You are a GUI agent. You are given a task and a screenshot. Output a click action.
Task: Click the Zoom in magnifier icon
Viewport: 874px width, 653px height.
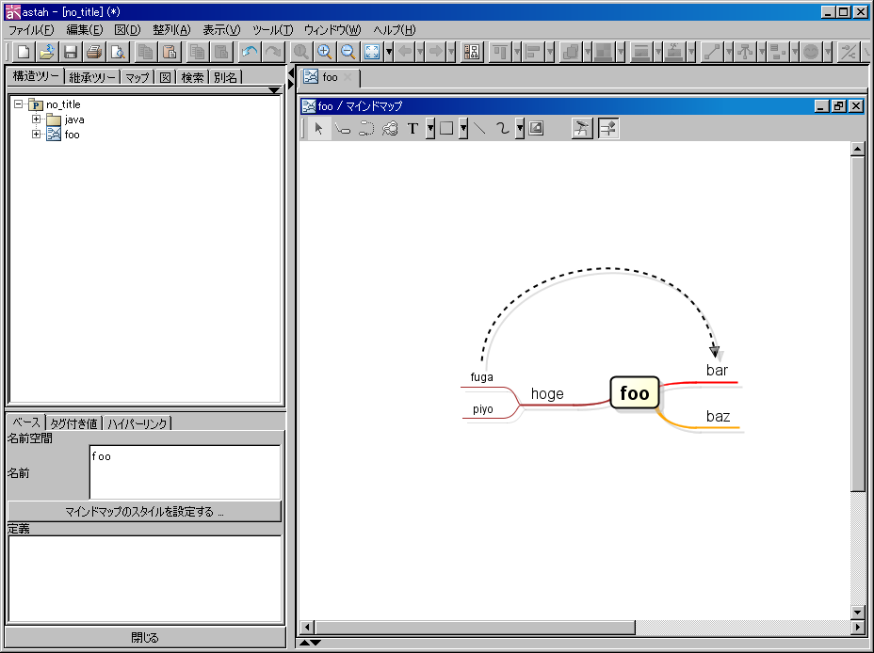click(324, 52)
